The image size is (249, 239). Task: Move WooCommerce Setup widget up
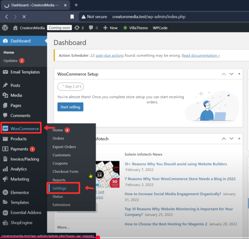pos(224,74)
